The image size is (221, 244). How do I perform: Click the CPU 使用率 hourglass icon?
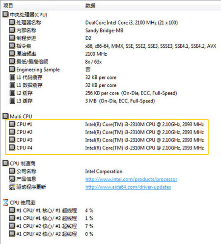tap(5, 203)
